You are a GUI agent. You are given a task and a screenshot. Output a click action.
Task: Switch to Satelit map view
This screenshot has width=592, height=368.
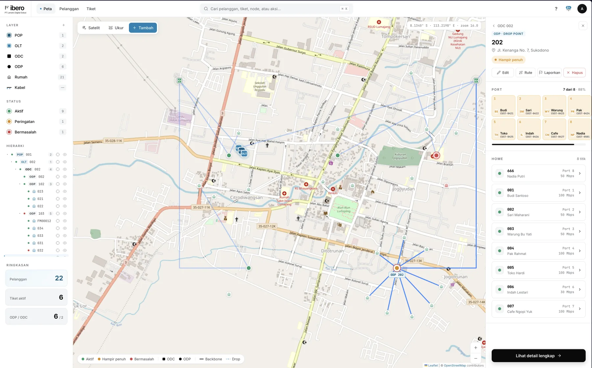[91, 28]
